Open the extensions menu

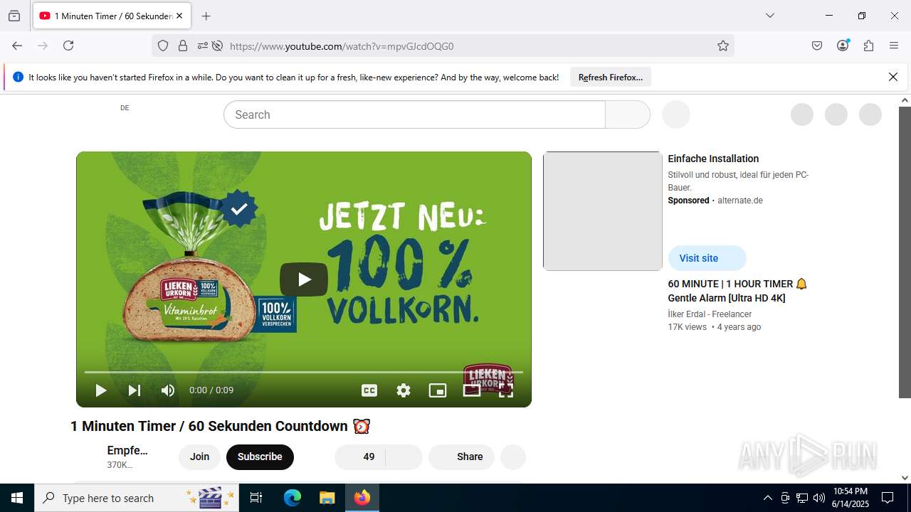pyautogui.click(x=868, y=46)
